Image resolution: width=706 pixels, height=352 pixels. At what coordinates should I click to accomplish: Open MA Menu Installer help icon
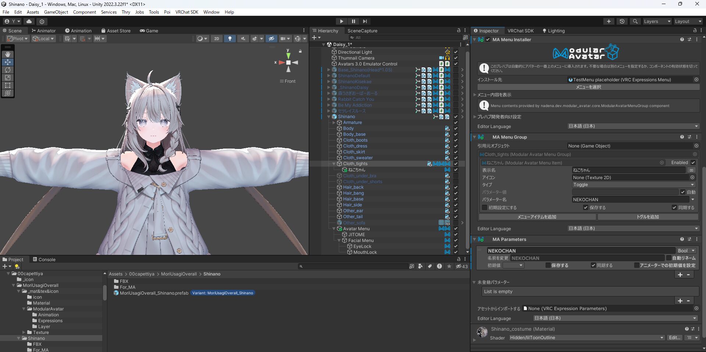click(682, 39)
